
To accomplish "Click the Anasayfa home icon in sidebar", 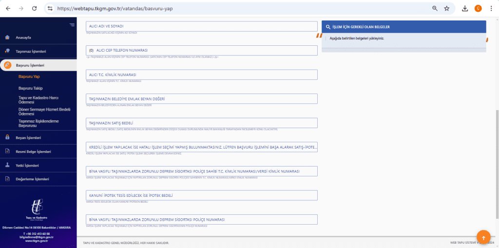I will point(7,38).
